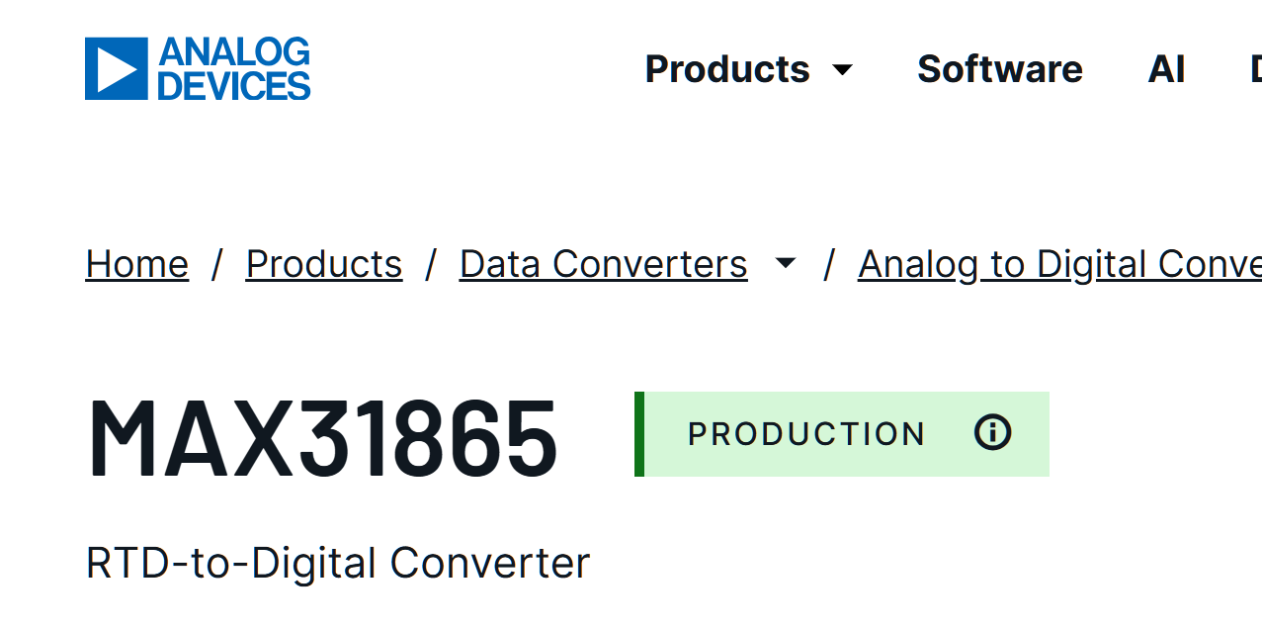This screenshot has height=628, width=1262.
Task: Go to the Home breadcrumb link
Action: tap(137, 264)
